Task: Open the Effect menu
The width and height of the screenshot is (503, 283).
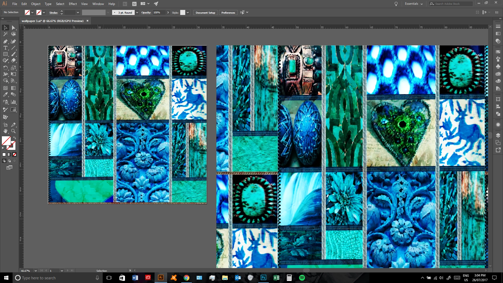Action: tap(73, 4)
